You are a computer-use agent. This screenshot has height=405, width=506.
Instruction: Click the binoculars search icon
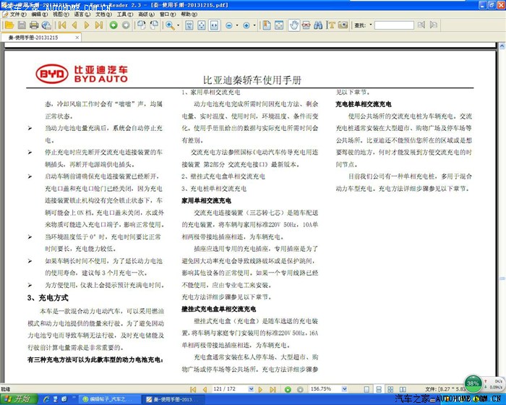pos(317,25)
